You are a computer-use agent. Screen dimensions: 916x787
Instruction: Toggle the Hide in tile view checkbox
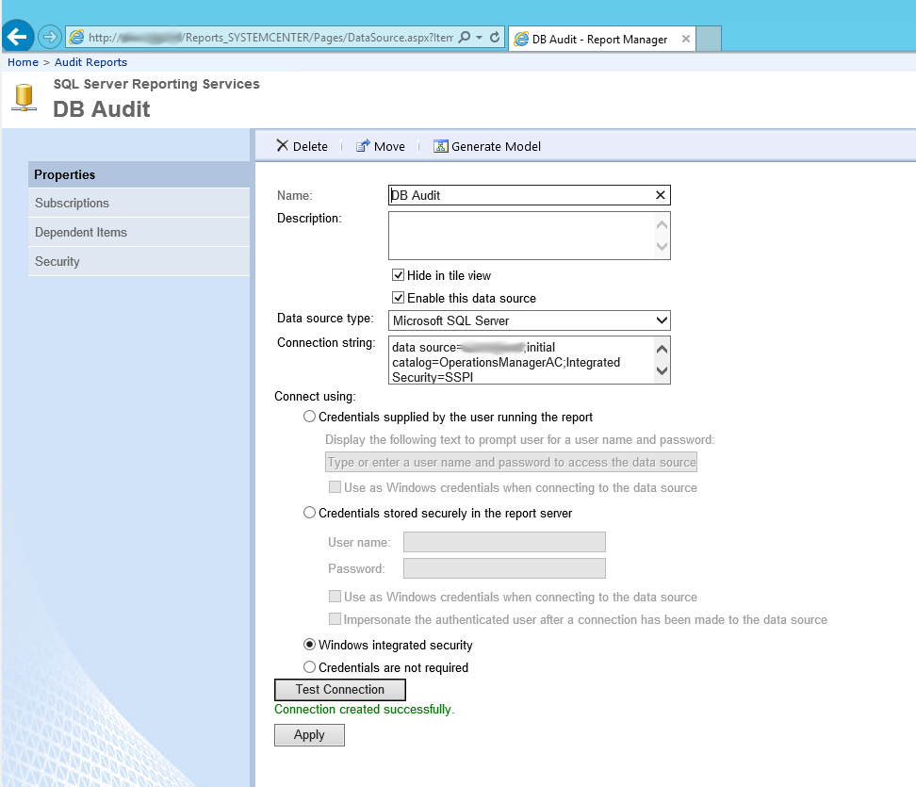click(x=398, y=274)
